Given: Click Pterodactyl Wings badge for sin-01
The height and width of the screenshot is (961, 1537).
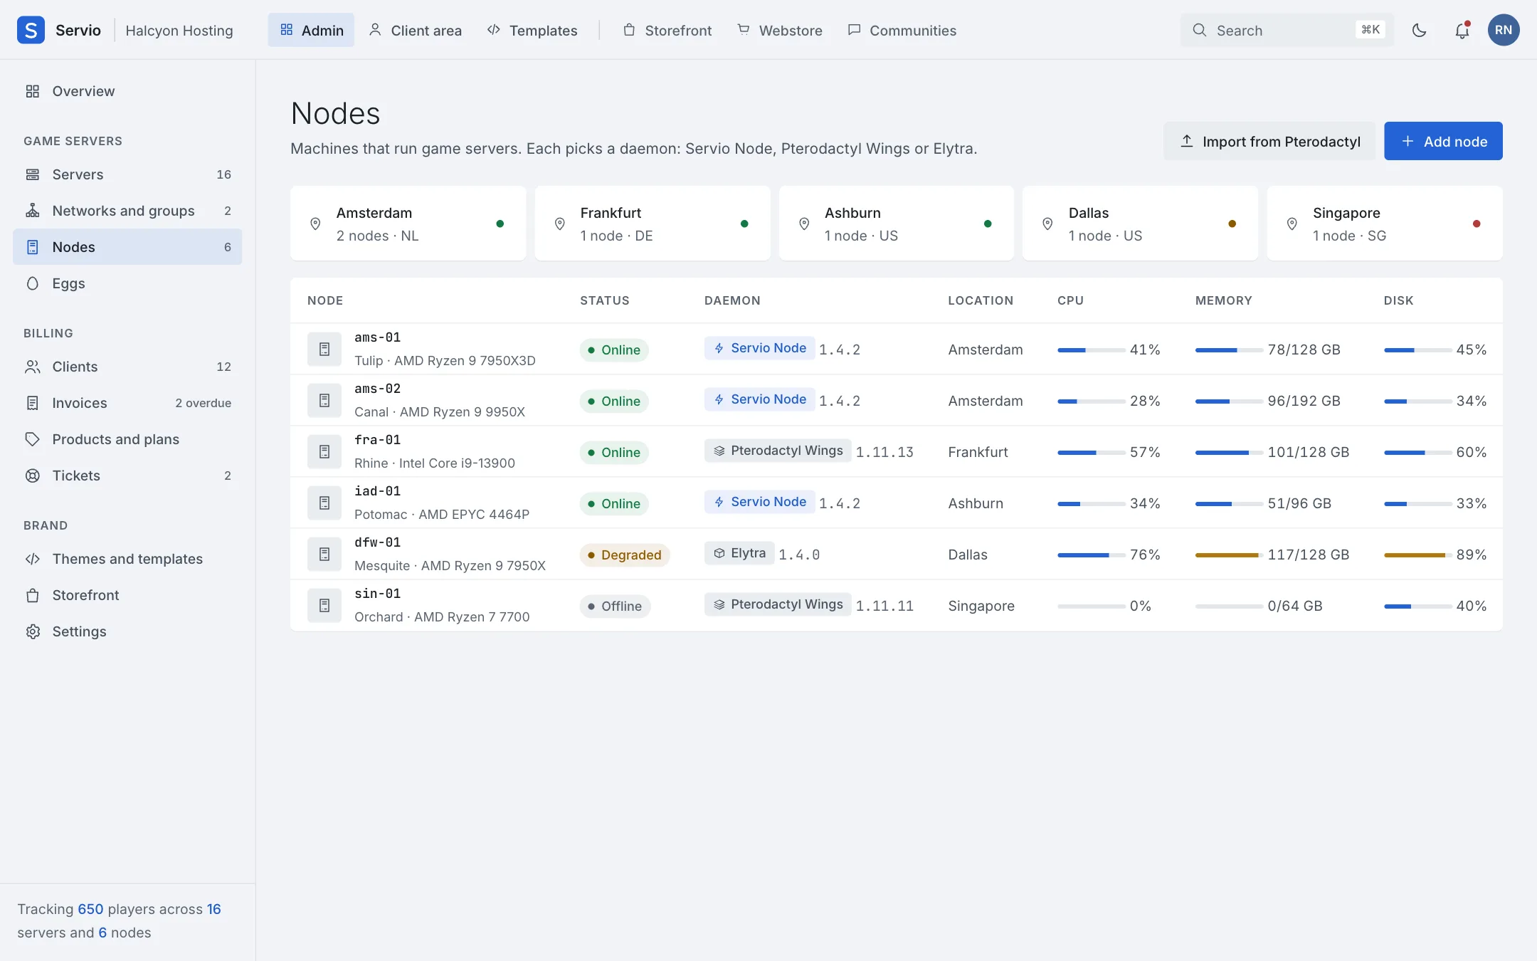Looking at the screenshot, I should 778,604.
